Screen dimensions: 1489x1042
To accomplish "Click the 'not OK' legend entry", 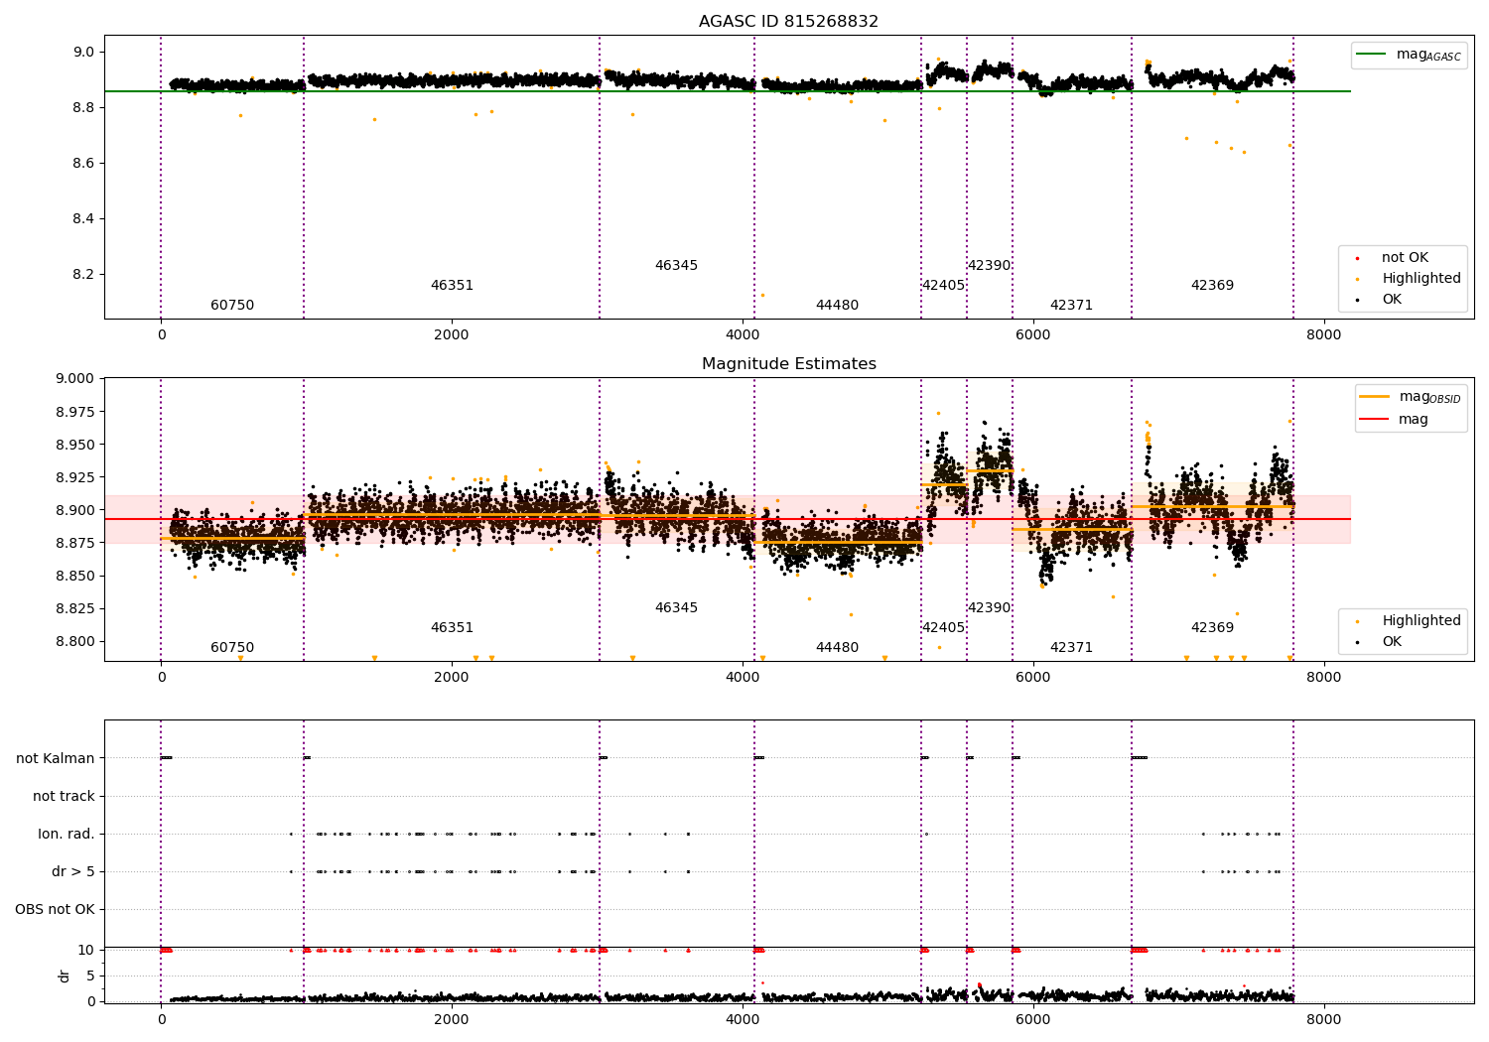I will pos(1405,258).
